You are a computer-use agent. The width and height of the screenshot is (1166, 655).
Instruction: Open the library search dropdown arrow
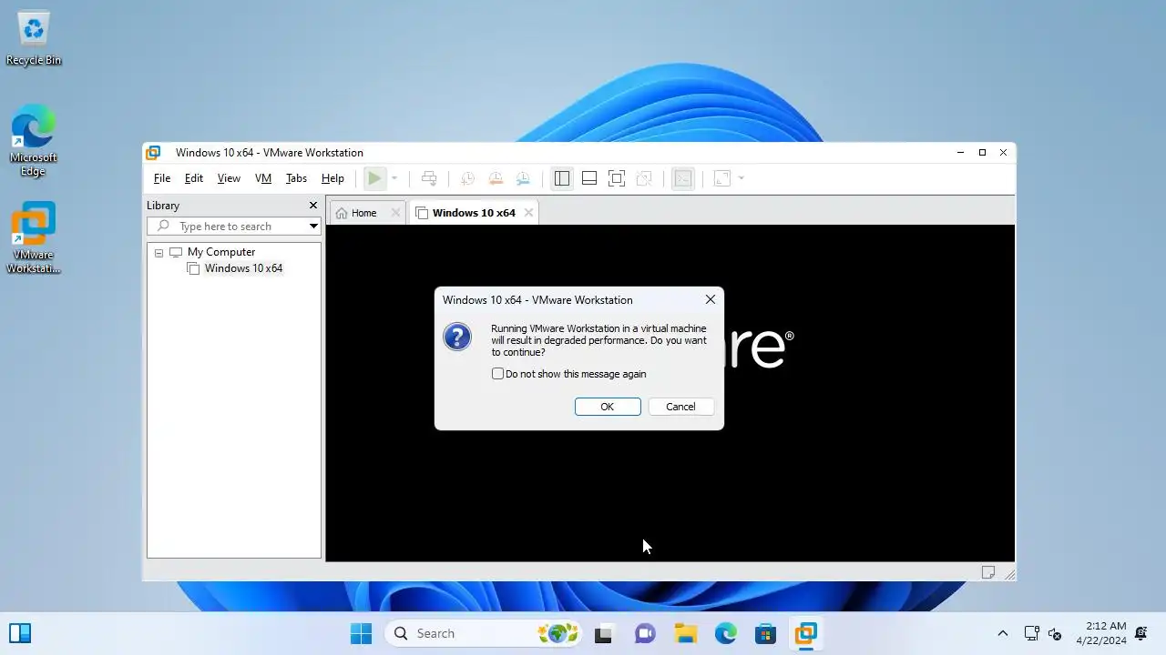[x=313, y=226]
